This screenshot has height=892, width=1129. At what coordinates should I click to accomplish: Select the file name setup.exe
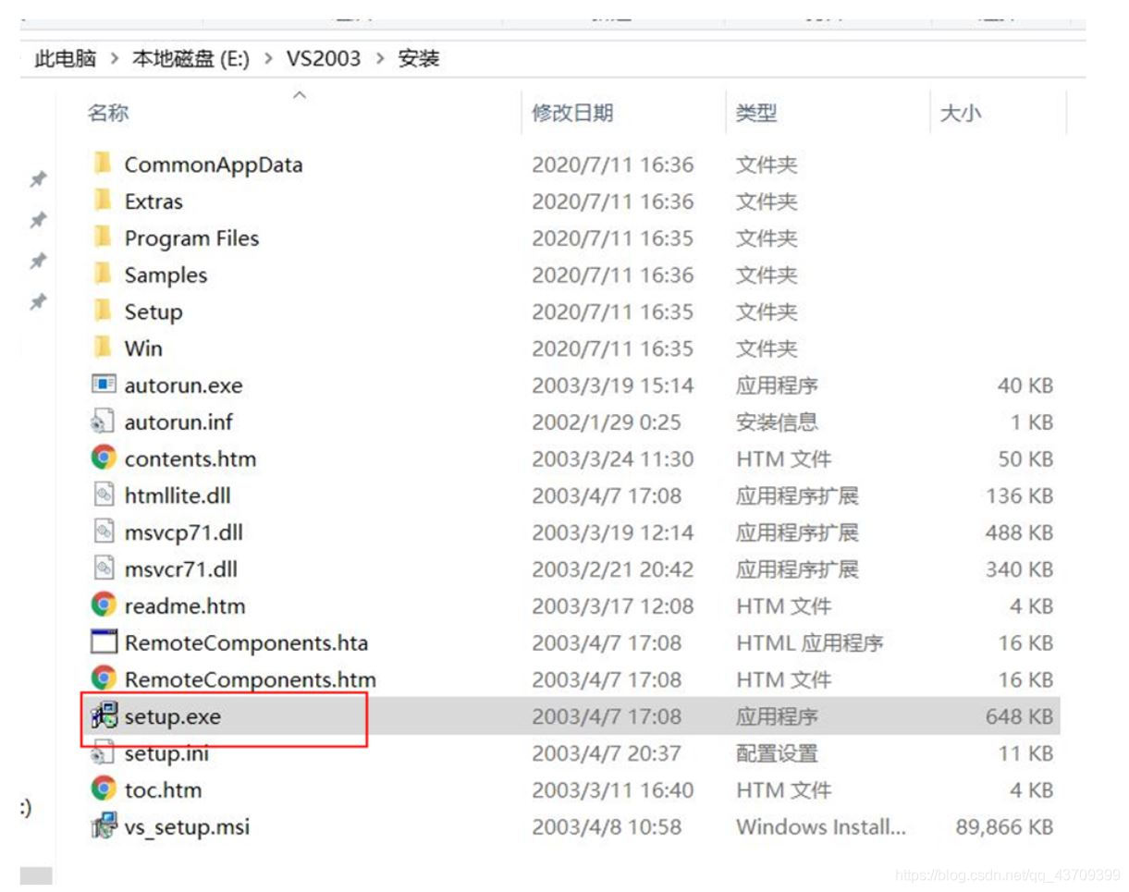pyautogui.click(x=173, y=716)
